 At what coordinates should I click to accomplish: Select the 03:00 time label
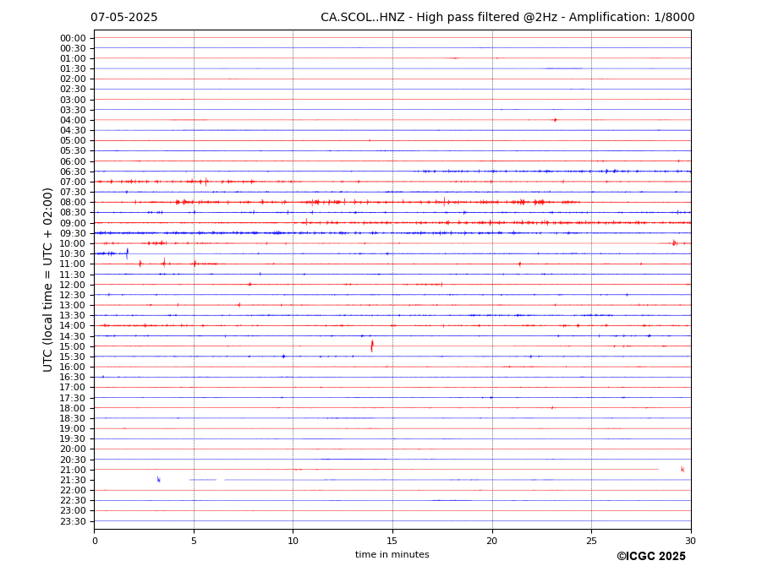[x=73, y=100]
